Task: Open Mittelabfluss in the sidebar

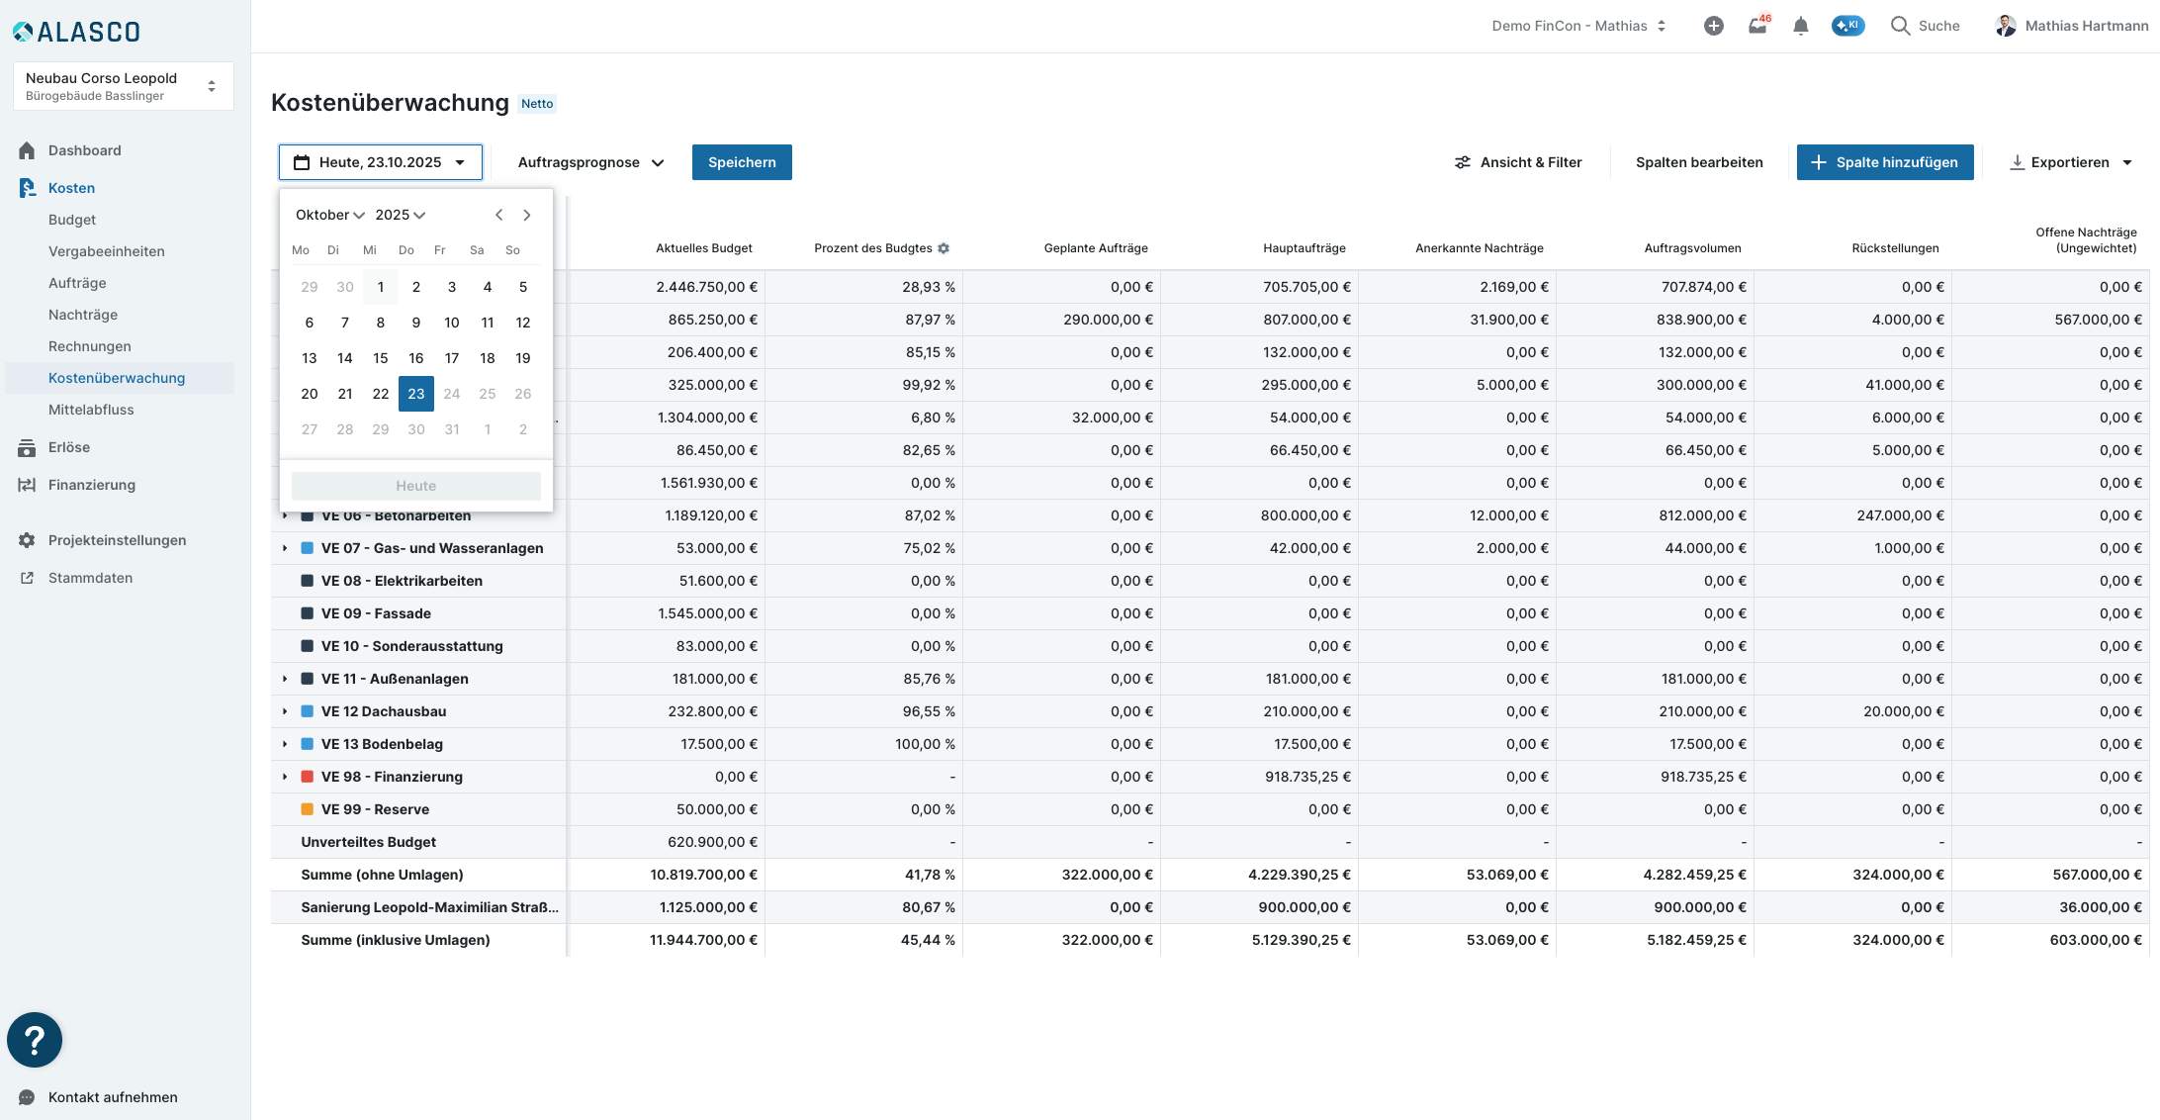Action: click(x=91, y=410)
